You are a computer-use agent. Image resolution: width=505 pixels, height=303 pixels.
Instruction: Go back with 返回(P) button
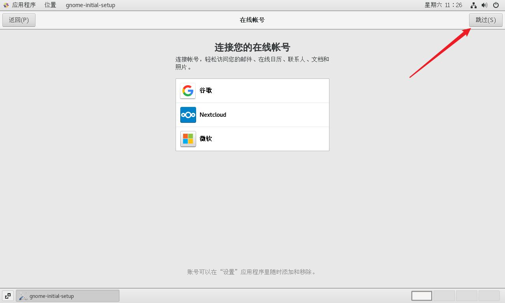pos(19,20)
